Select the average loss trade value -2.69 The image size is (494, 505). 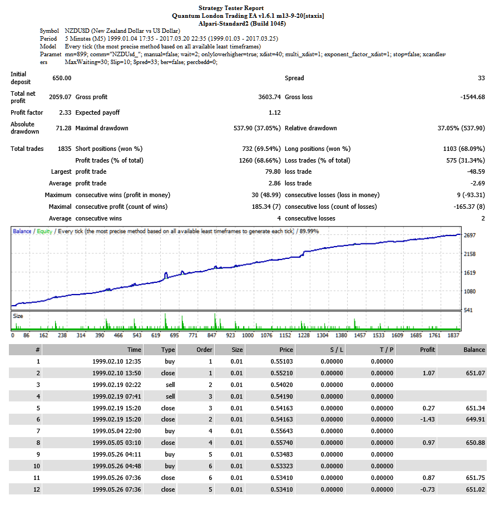(x=477, y=183)
